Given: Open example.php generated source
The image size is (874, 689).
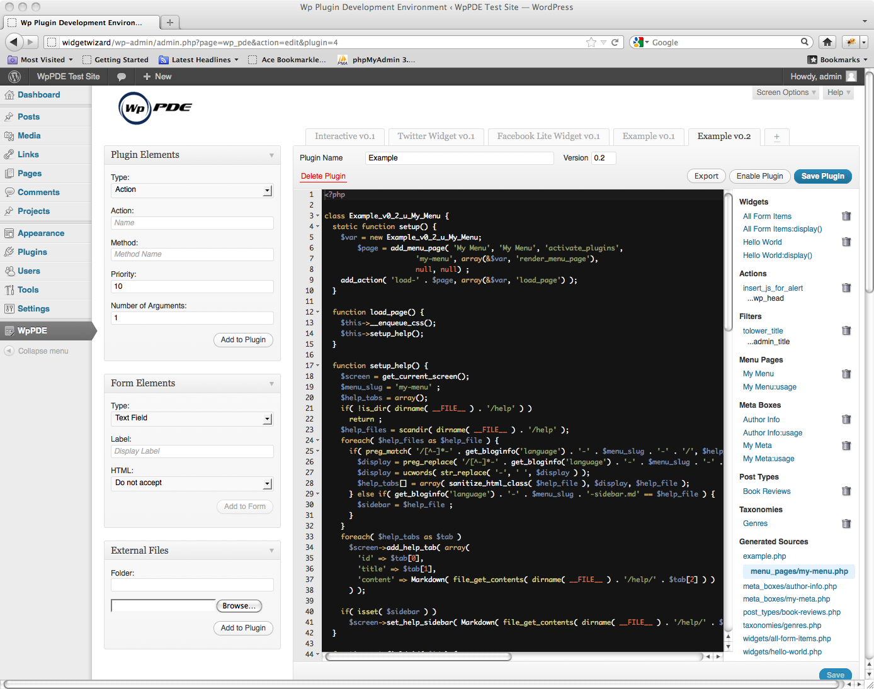Looking at the screenshot, I should point(764,556).
